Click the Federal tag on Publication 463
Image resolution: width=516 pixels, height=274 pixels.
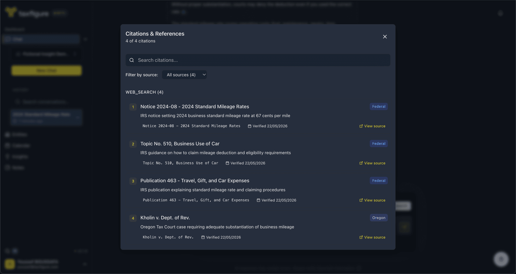tap(378, 181)
